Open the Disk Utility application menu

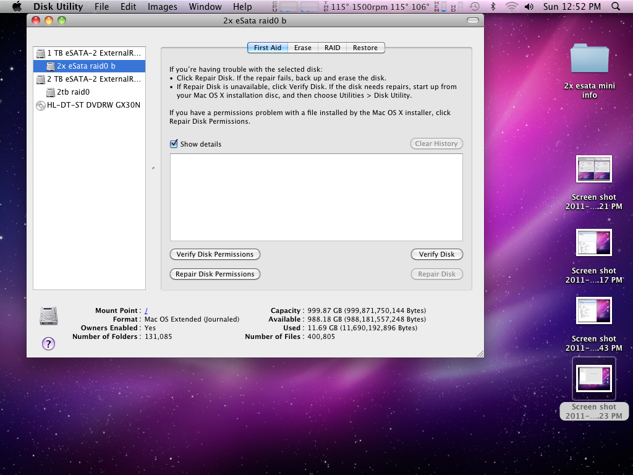[x=58, y=6]
